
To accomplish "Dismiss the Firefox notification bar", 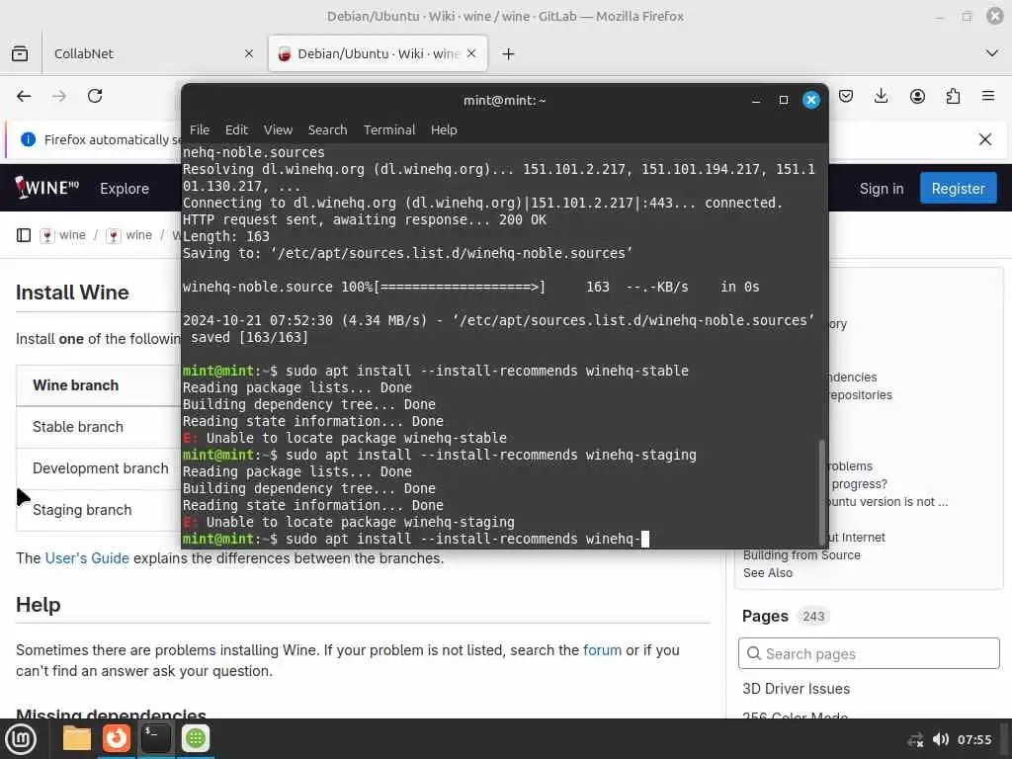I will pos(985,139).
